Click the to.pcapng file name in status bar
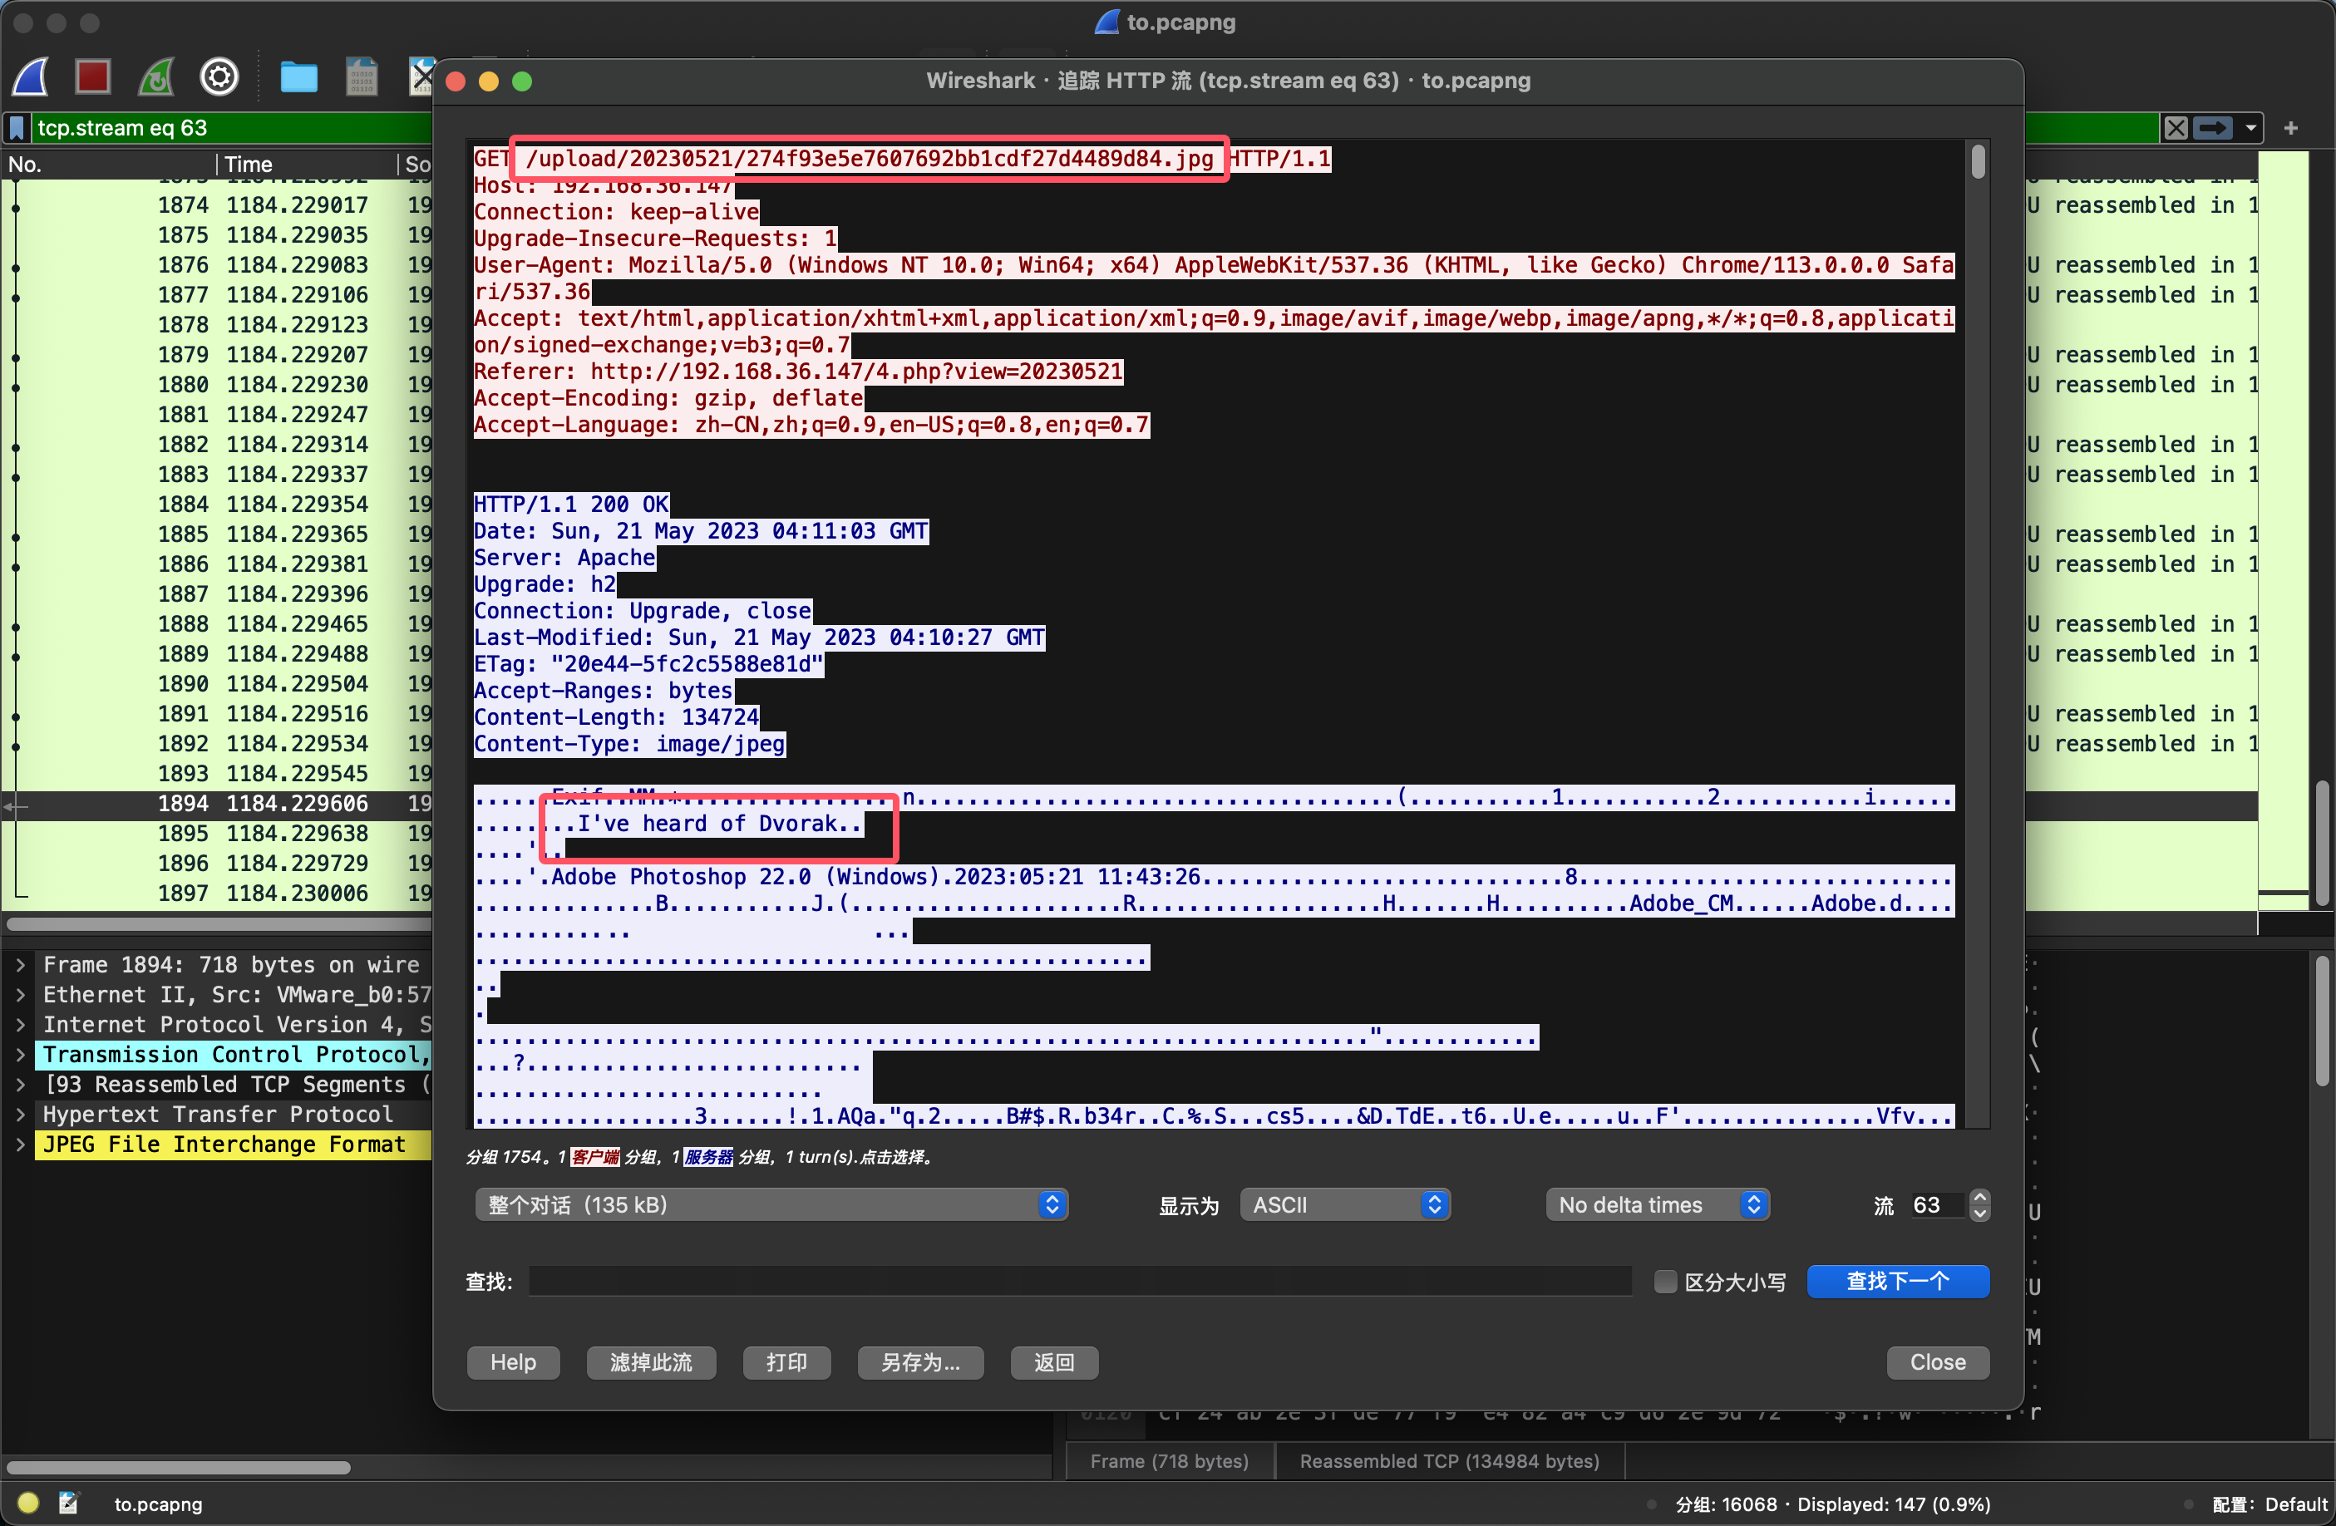Screen dimensions: 2336x1526 pos(158,1504)
